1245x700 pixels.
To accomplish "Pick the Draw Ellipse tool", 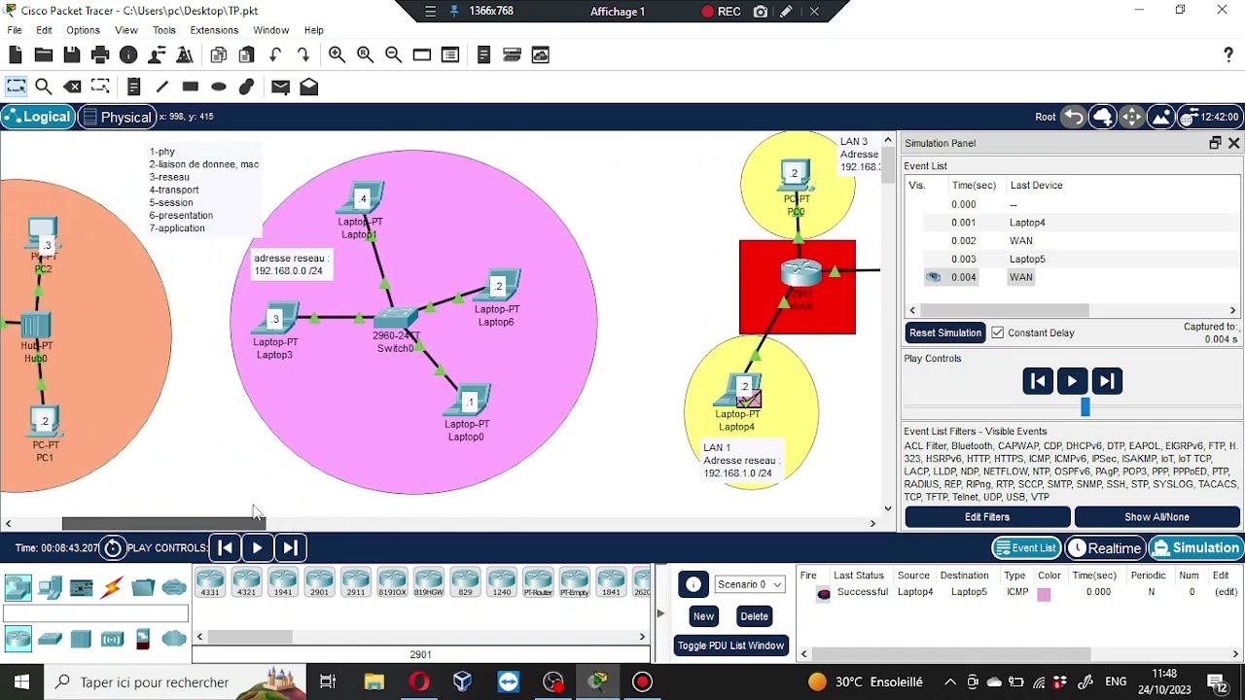I will 219,87.
